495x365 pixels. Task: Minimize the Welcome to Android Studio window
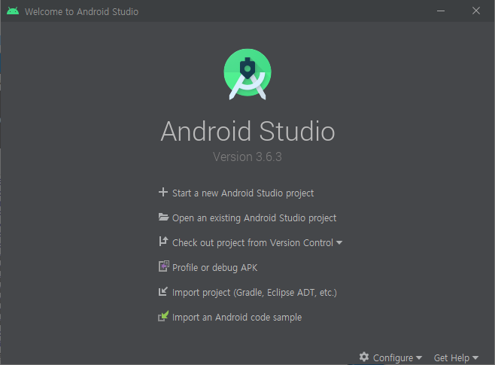pyautogui.click(x=441, y=11)
